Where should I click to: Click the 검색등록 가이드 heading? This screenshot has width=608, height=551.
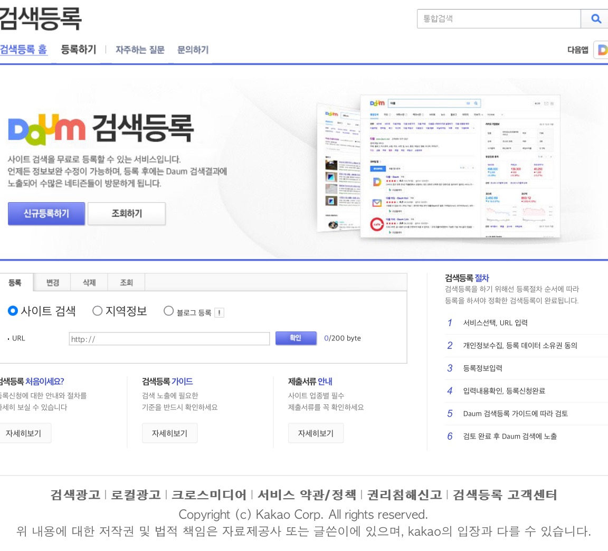tap(167, 382)
